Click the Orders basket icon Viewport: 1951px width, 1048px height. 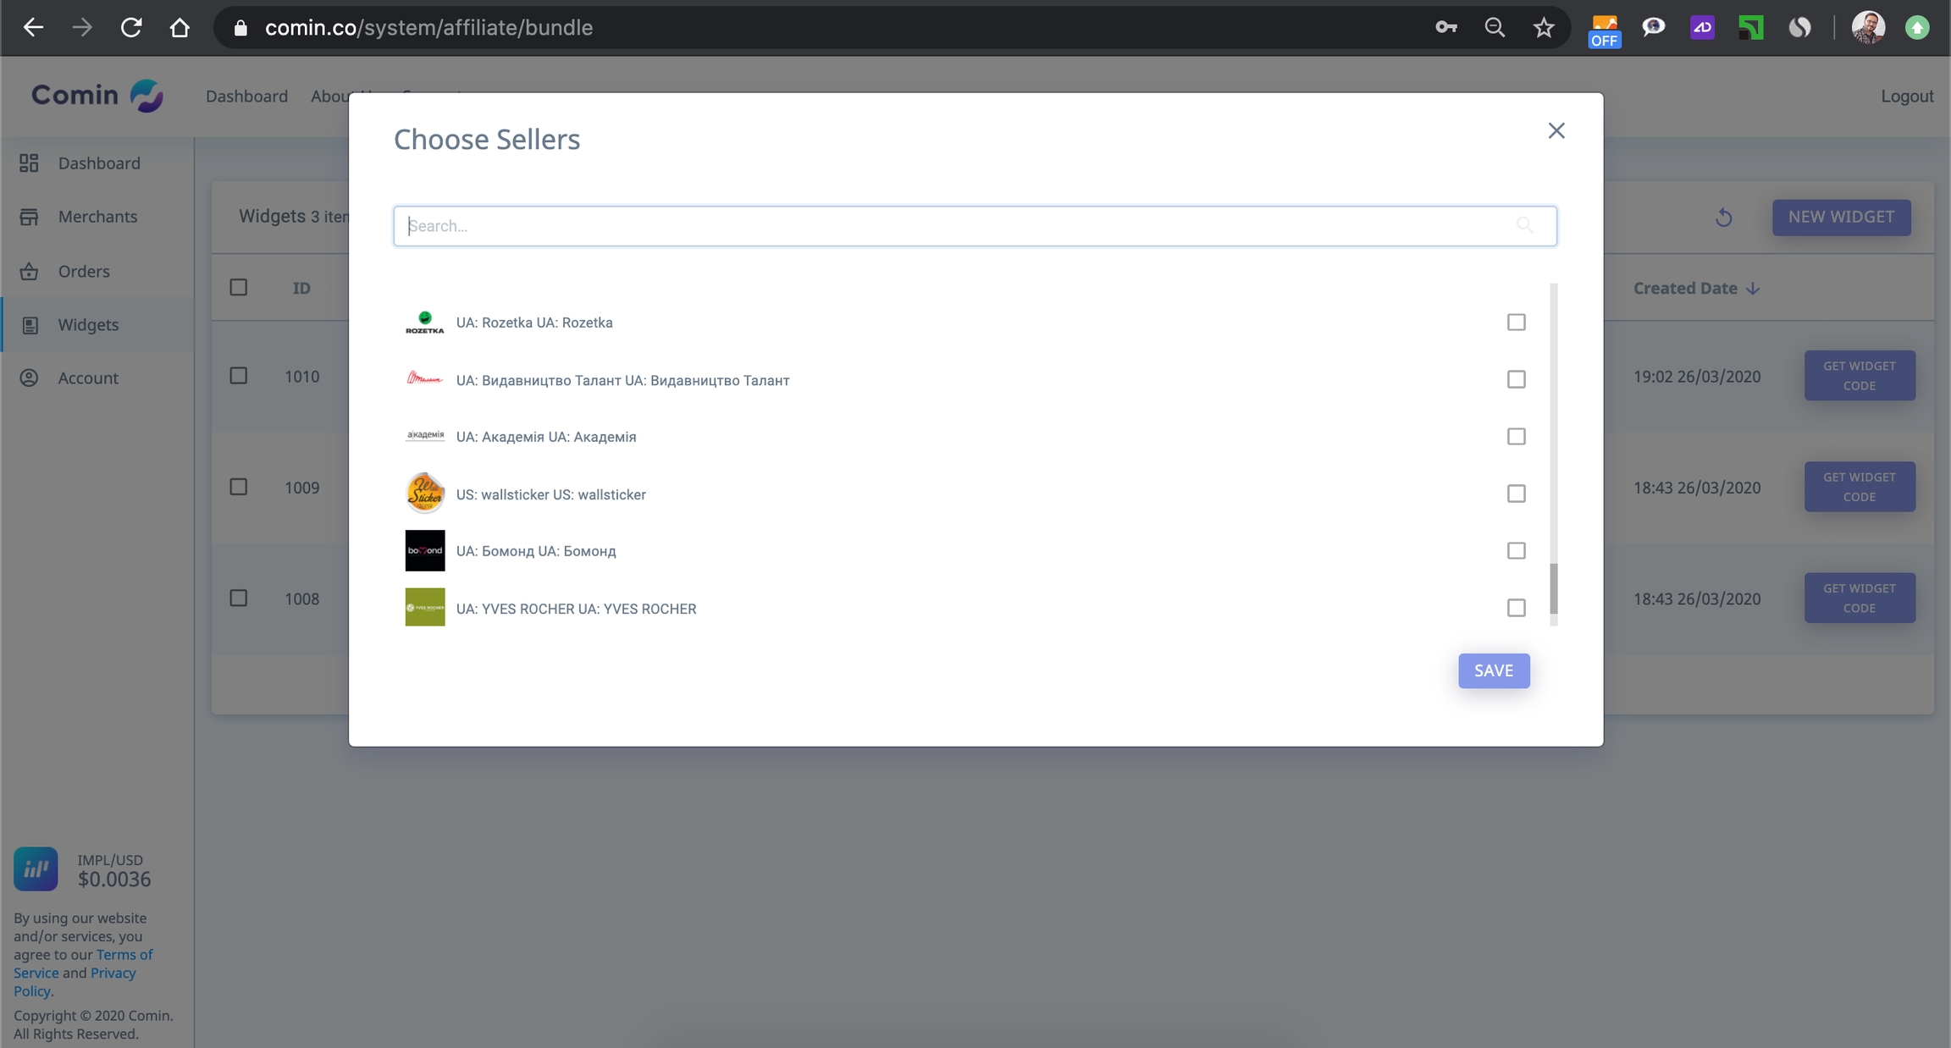tap(29, 271)
